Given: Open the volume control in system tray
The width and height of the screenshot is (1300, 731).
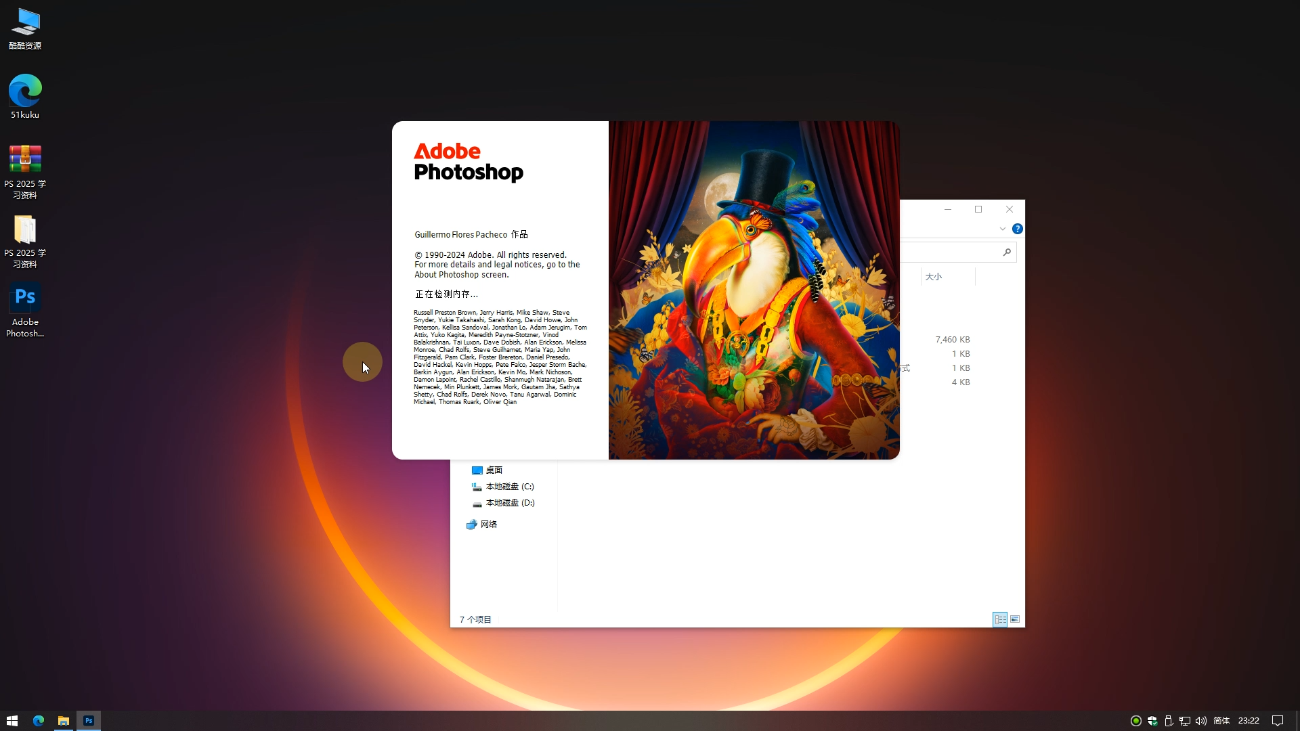Looking at the screenshot, I should 1201,721.
